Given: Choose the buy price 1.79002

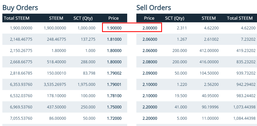Looking at the screenshot, I should click(114, 73).
